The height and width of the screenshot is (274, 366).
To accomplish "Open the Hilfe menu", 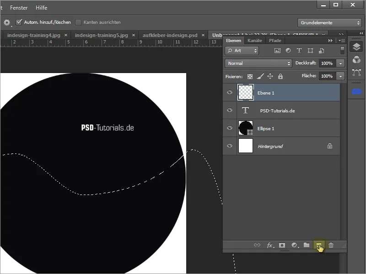I will tap(42, 8).
